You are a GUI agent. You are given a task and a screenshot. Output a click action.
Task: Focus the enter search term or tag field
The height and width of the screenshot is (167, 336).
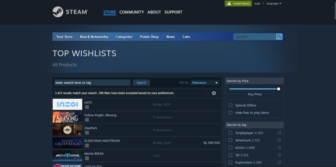pyautogui.click(x=92, y=83)
